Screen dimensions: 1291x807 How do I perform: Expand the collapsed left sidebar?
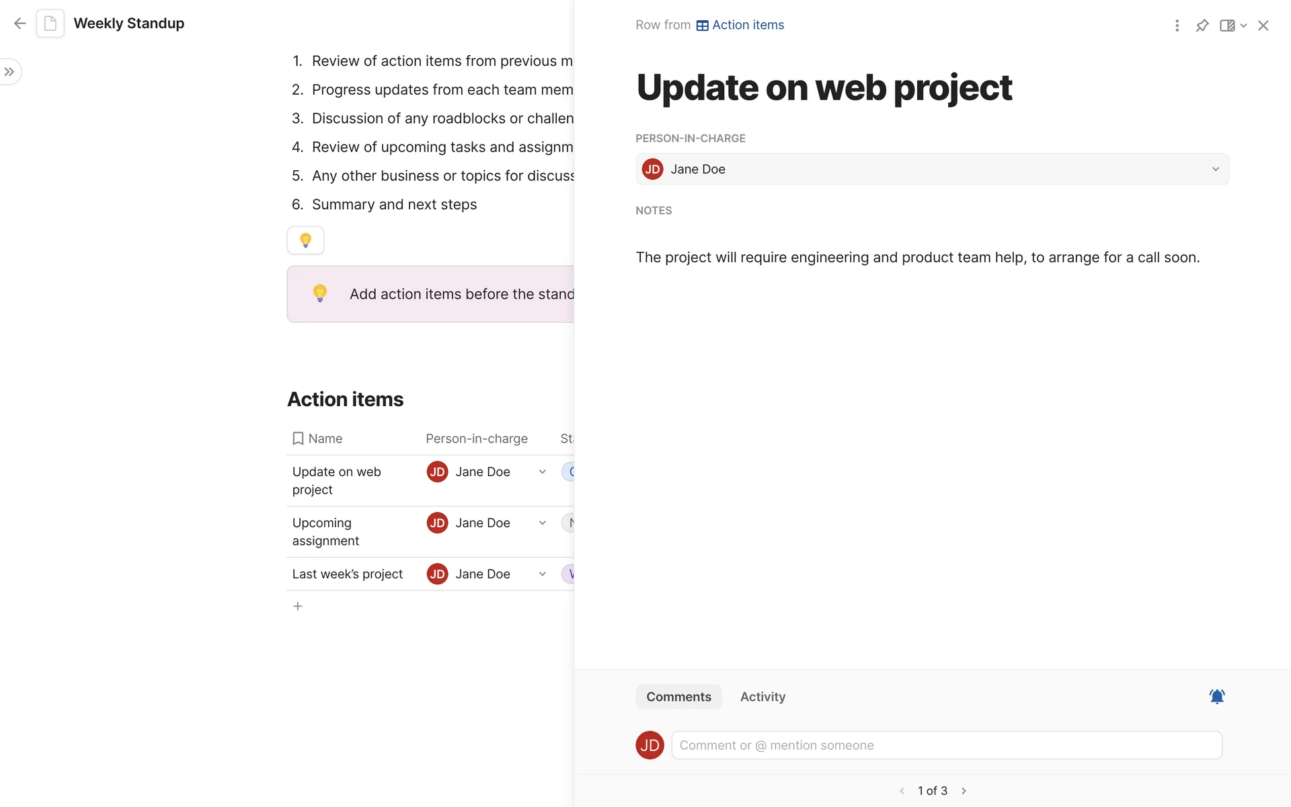[x=9, y=72]
